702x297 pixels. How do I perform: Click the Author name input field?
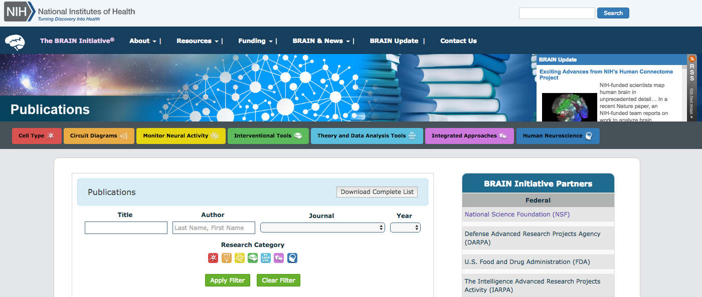[x=214, y=227]
